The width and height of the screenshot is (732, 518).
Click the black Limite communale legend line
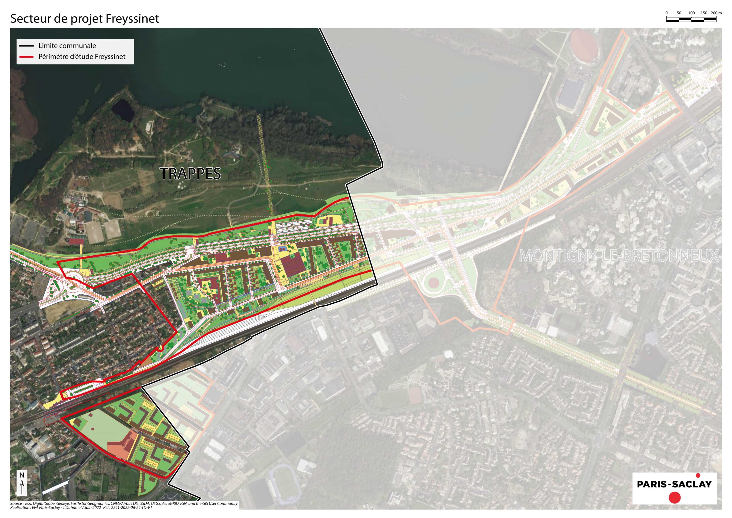[27, 46]
